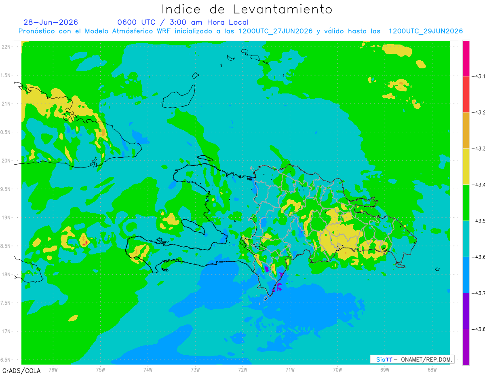
Task: Click the '75W' longitude label
Action: (101, 370)
